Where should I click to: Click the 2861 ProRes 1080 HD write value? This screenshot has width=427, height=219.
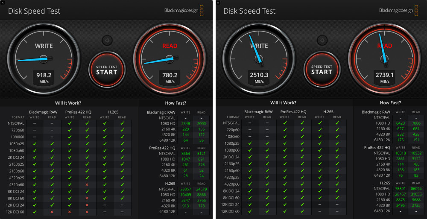click(x=401, y=158)
